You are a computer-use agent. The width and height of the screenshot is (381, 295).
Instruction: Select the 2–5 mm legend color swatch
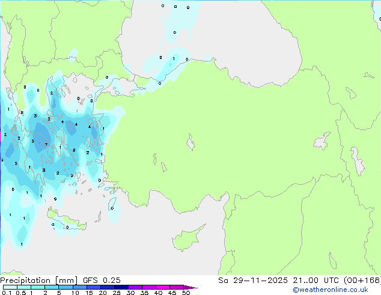click(52, 287)
